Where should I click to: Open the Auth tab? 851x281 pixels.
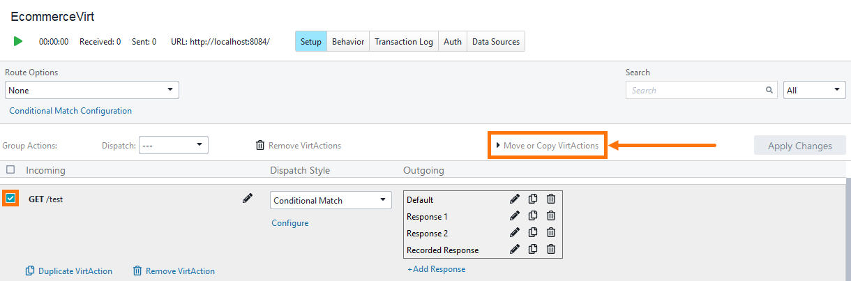click(x=453, y=41)
